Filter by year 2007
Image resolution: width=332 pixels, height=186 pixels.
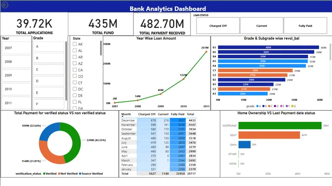tap(16, 48)
